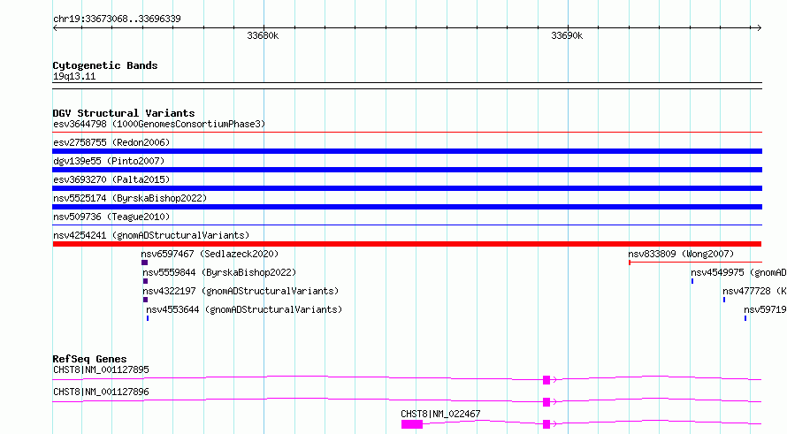The width and height of the screenshot is (787, 434).
Task: Open the nsv5525174 (ByrskaBishop2022) label
Action: point(130,198)
